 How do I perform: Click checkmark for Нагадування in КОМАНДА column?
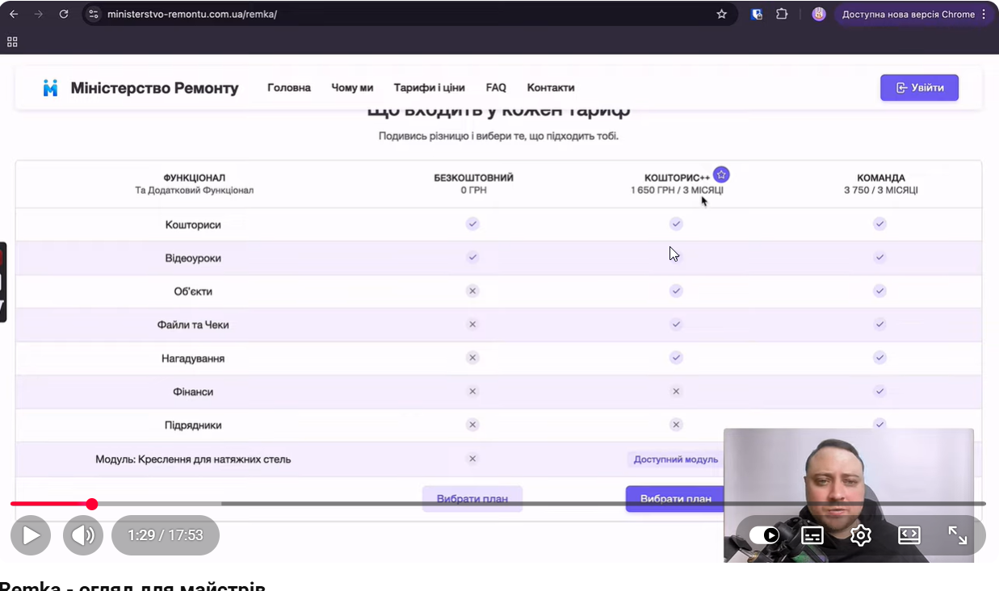tap(880, 358)
